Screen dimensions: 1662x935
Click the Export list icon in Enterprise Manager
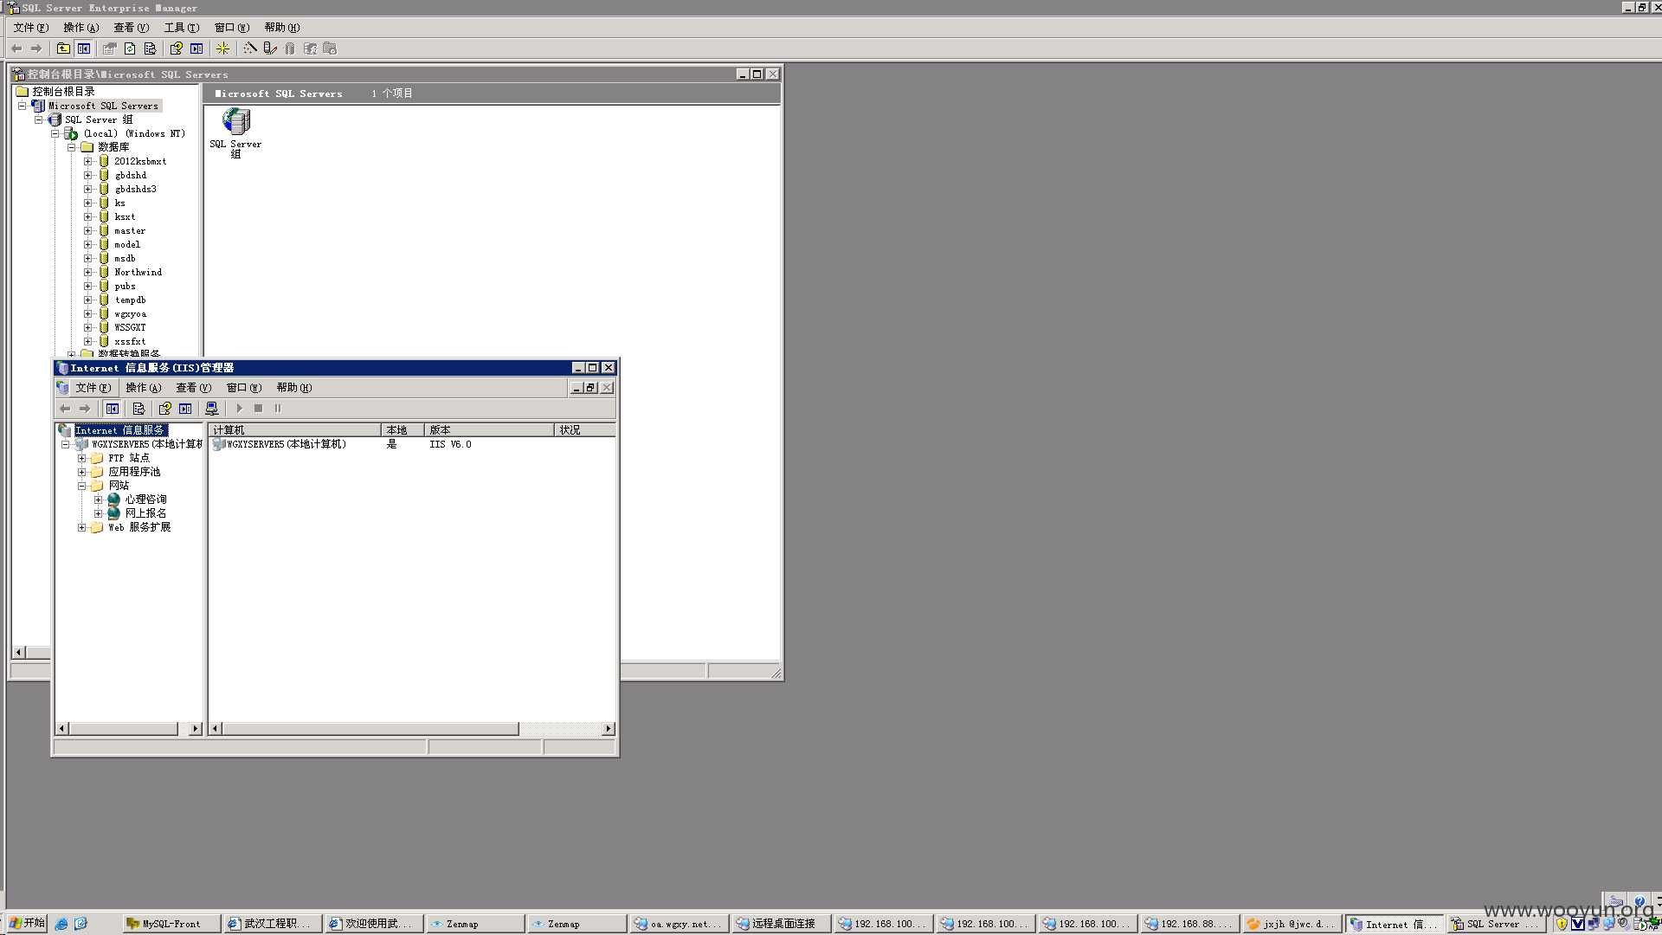[151, 48]
